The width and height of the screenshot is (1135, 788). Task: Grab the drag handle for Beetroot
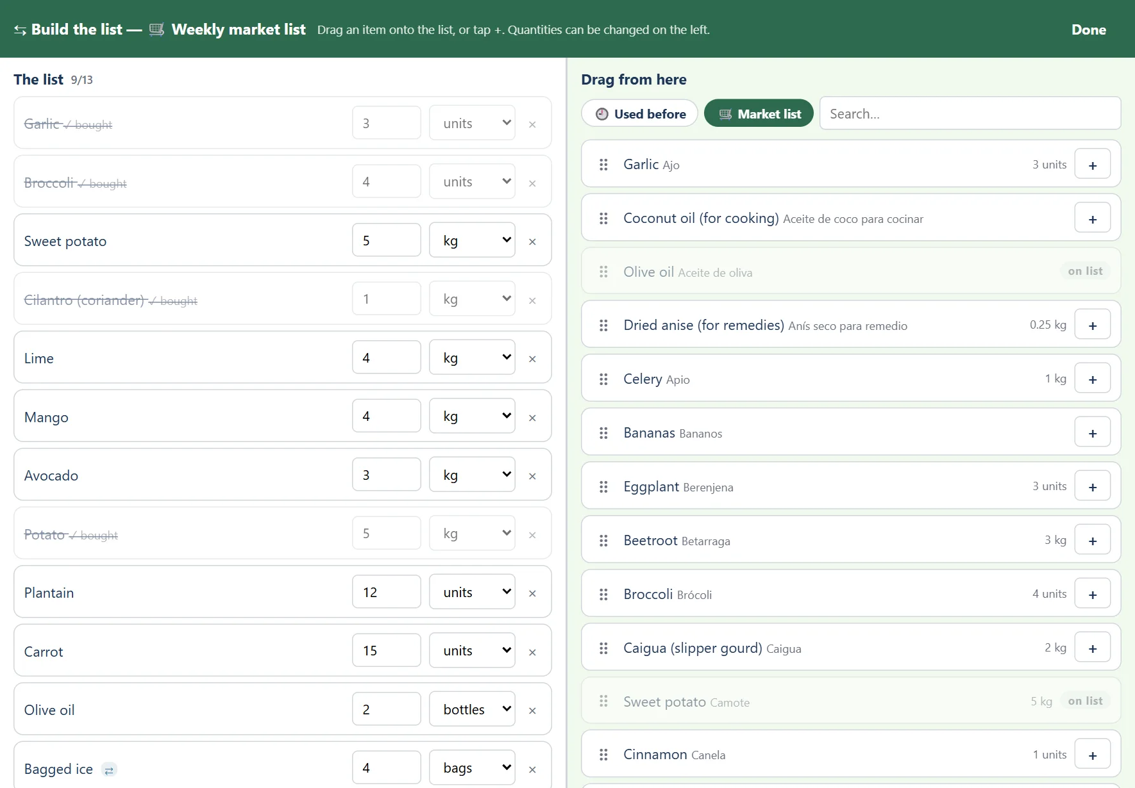[603, 541]
